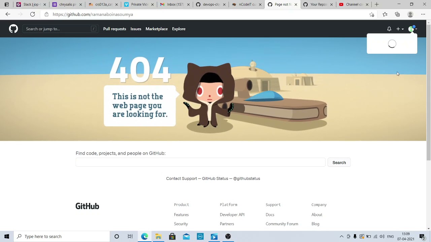Open File Explorer on taskbar
This screenshot has width=431, height=242.
pyautogui.click(x=158, y=237)
